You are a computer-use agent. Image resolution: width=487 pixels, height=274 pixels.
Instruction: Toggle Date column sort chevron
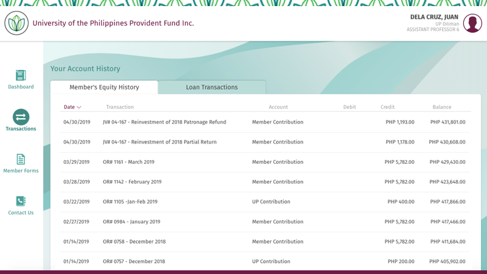click(x=79, y=107)
